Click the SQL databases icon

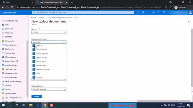(3, 57)
